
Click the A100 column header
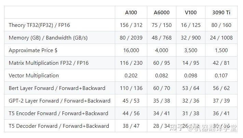[x=131, y=13]
